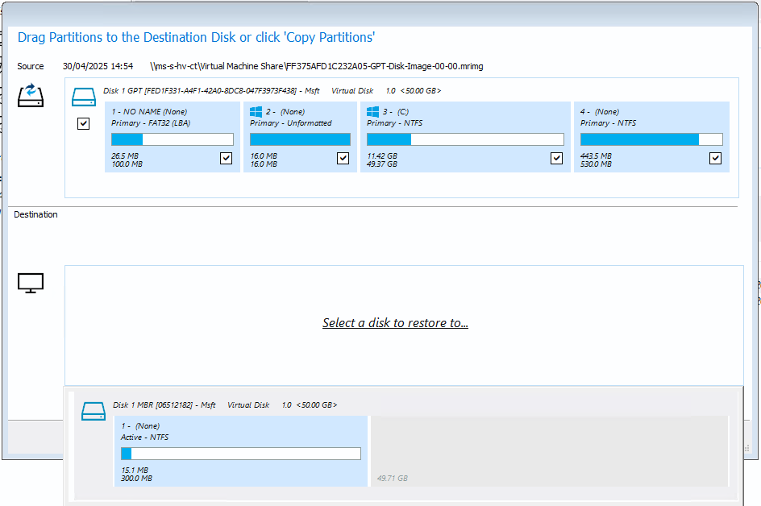Uncheck the NO NAME FAT32 partition checkbox
This screenshot has height=506, width=761.
227,158
